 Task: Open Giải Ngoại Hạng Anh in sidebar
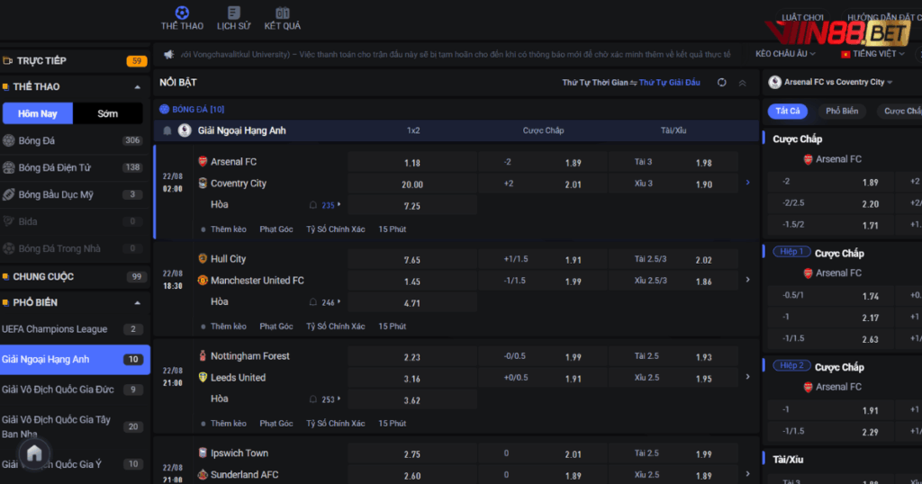click(76, 360)
